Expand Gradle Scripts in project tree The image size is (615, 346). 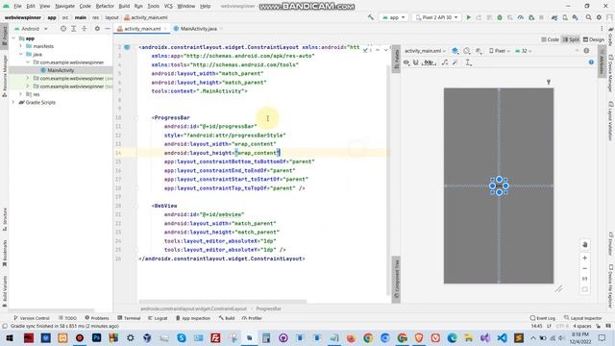[13, 103]
